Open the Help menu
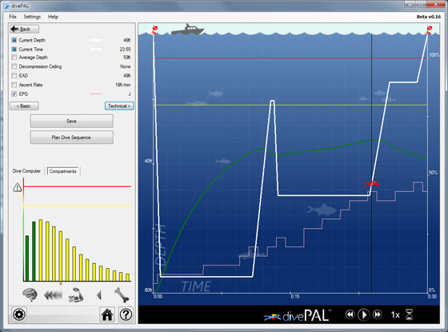The width and height of the screenshot is (448, 332). coord(53,17)
